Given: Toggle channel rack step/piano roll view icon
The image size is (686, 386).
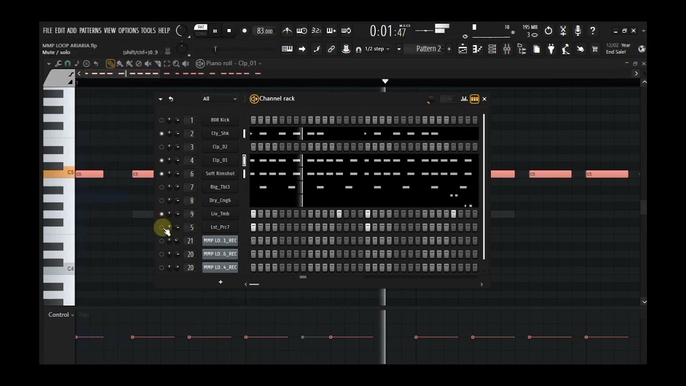Looking at the screenshot, I should point(474,99).
